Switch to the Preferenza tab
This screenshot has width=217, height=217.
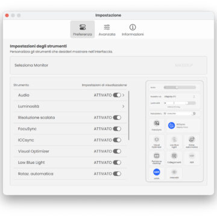click(x=83, y=30)
